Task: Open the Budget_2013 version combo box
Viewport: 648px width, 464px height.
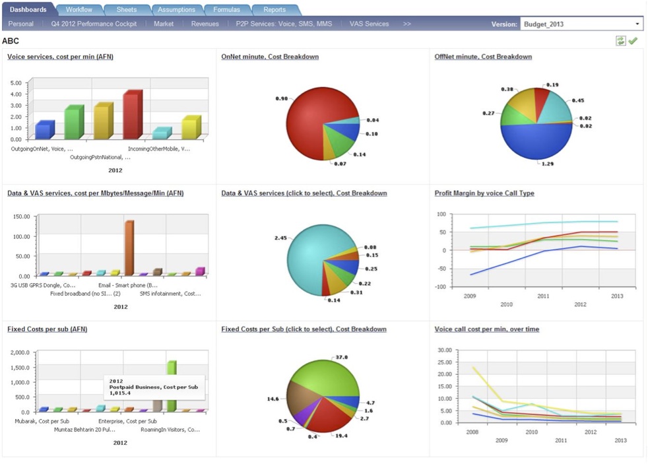Action: click(x=581, y=23)
